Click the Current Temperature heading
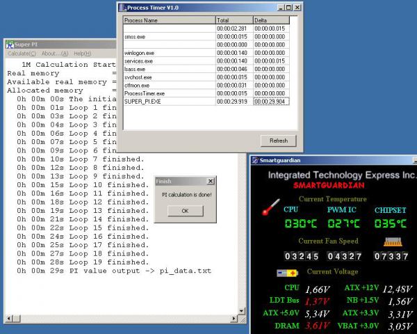 pos(333,199)
